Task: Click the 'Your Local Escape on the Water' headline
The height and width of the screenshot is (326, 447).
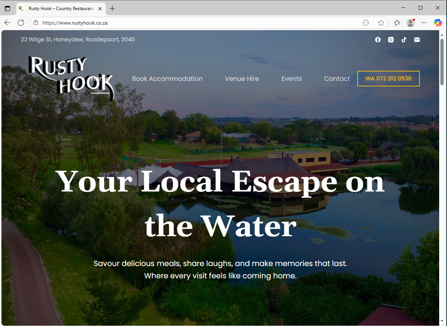Action: click(x=220, y=203)
